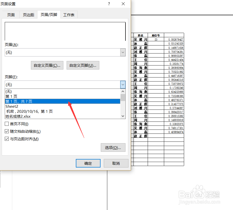Click the dialog help question mark icon
Image resolution: width=233 pixels, height=210 pixels.
109,4
